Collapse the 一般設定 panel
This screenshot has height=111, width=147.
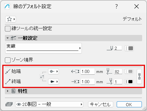pyautogui.click(x=7, y=38)
